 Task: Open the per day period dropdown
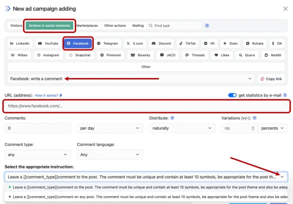click(109, 128)
